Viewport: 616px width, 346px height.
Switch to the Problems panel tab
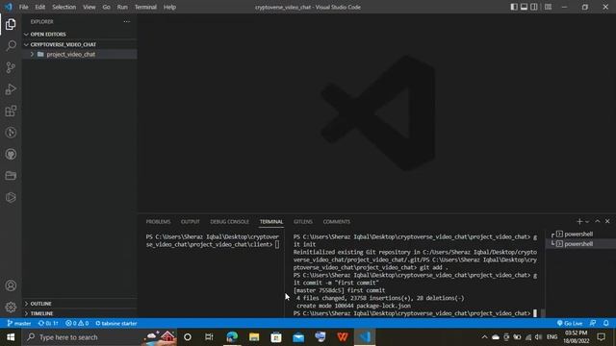coord(158,222)
